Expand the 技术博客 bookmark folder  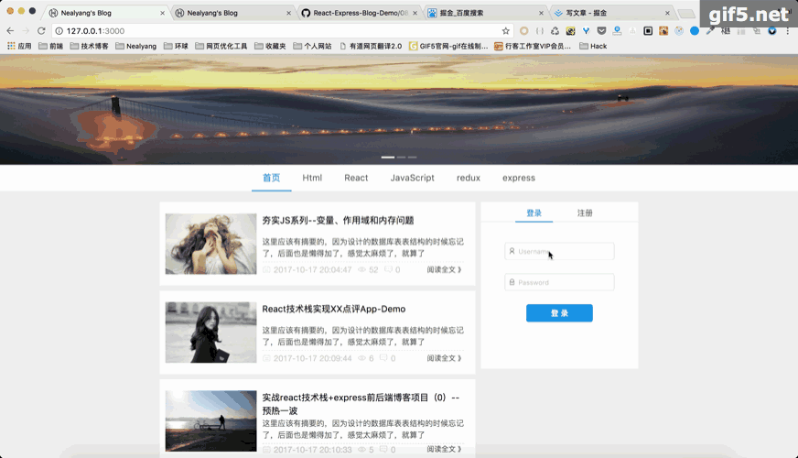[89, 46]
